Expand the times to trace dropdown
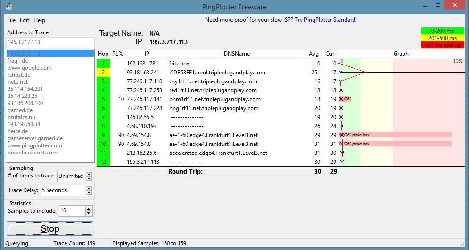The image size is (469, 250). coord(89,176)
